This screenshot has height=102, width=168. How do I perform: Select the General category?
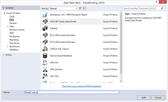(x=13, y=23)
